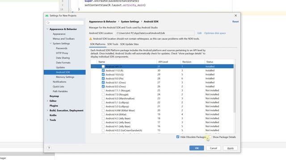
Task: Open SDK Update Sites tab
Action: (129, 44)
